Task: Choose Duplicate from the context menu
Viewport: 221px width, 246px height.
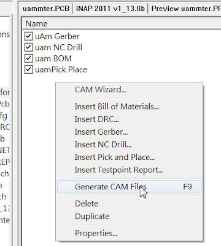Action: (129, 216)
